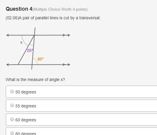Click the '80 degrees' answer label text
This screenshot has width=157, height=135.
26,134
